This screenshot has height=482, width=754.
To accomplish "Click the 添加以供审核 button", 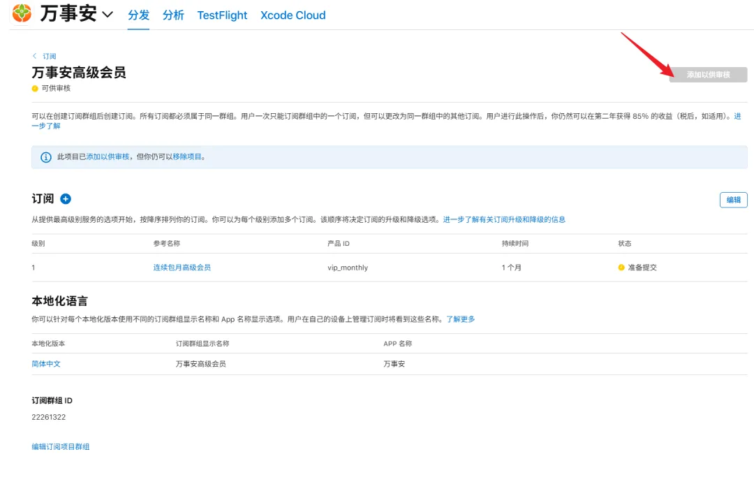I will click(709, 75).
